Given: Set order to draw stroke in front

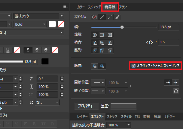Looking at the screenshot, I should point(102,66).
